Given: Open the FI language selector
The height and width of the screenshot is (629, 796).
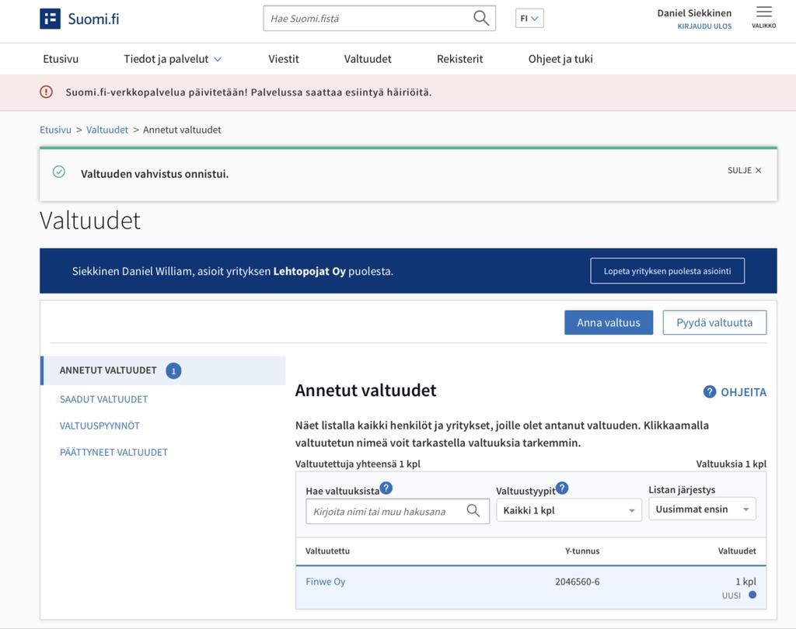Looking at the screenshot, I should [529, 19].
